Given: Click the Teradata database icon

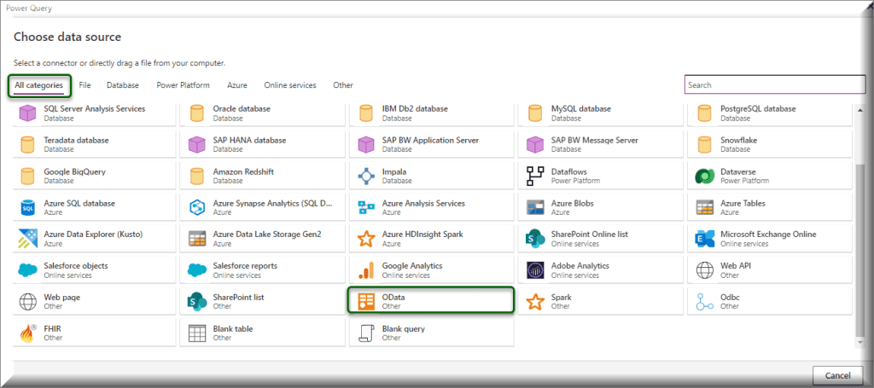Looking at the screenshot, I should [x=28, y=145].
